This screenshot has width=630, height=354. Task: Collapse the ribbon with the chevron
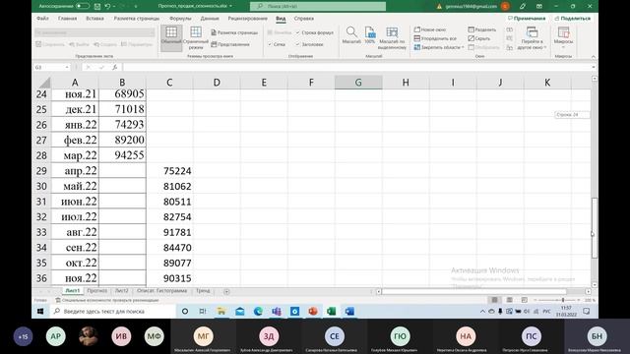tap(594, 57)
